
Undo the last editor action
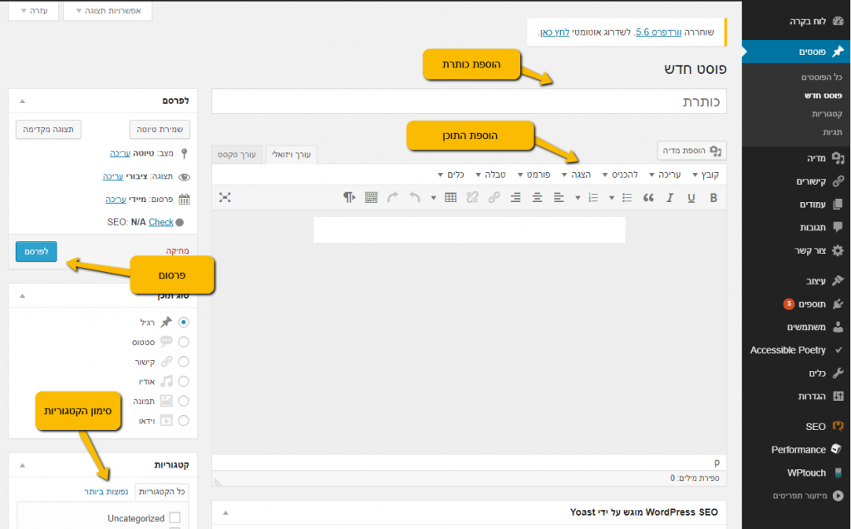[x=414, y=197]
